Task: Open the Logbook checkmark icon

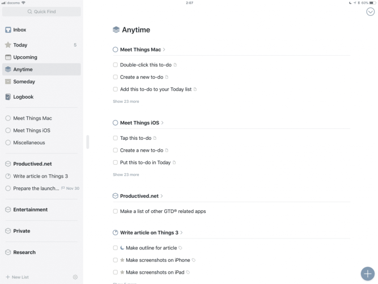Action: (x=8, y=97)
